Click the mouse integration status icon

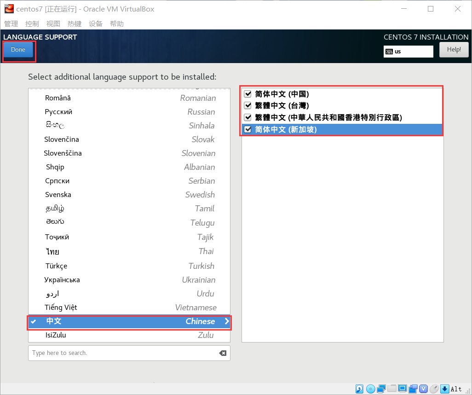434,389
